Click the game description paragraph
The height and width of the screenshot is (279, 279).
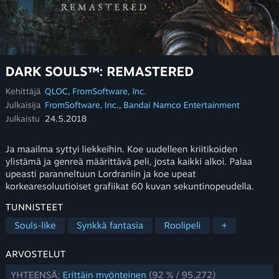coord(130,168)
